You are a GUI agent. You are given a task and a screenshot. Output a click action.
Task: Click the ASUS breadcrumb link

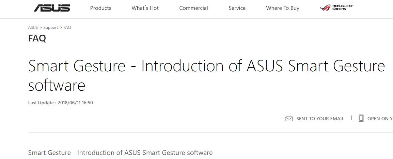33,28
